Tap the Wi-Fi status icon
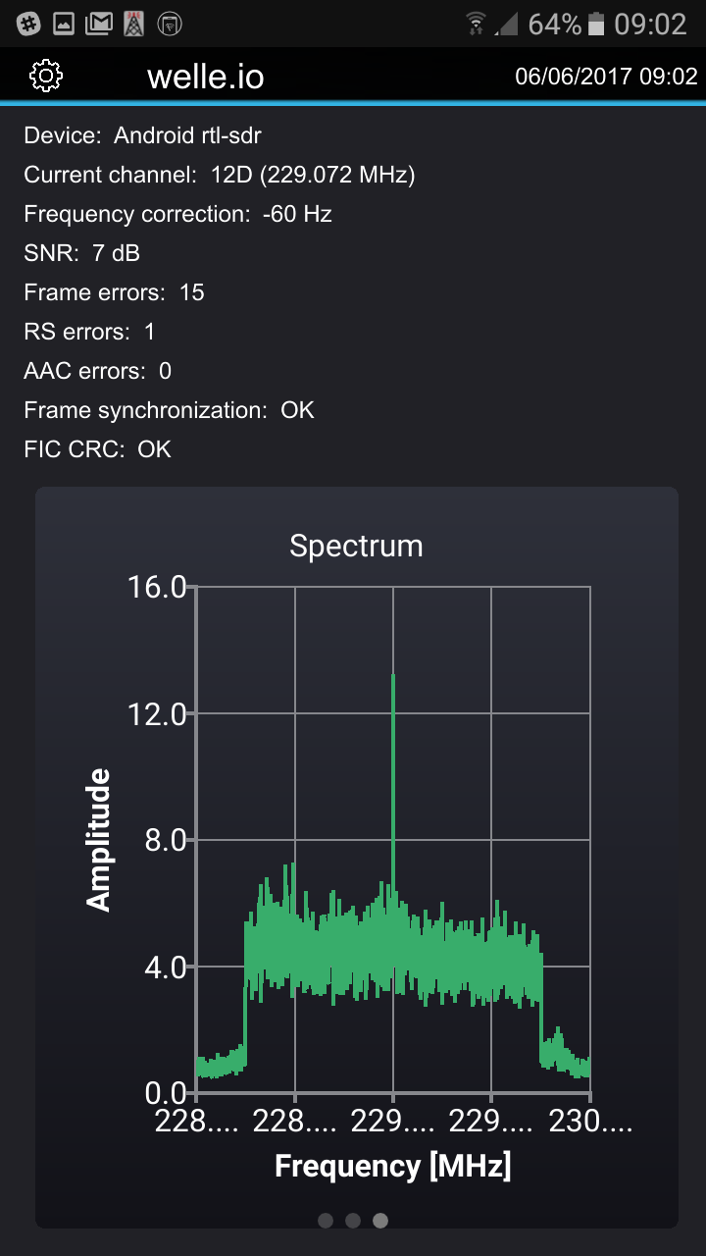Viewport: 706px width, 1256px height. (x=477, y=24)
